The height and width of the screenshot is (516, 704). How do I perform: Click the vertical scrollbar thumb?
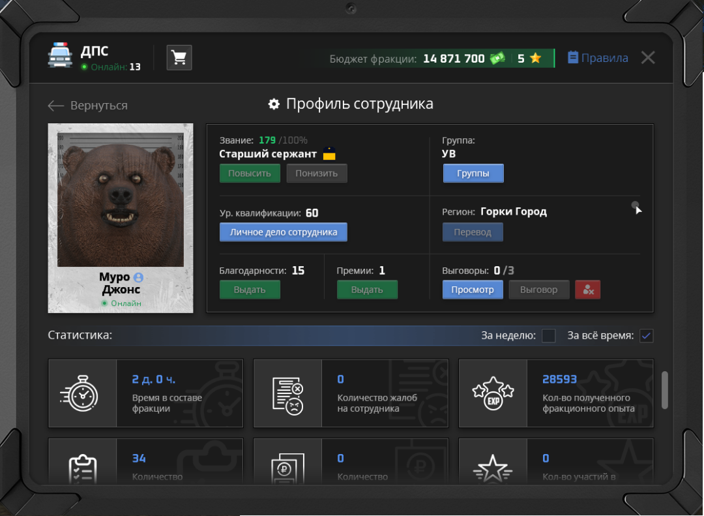pyautogui.click(x=665, y=390)
